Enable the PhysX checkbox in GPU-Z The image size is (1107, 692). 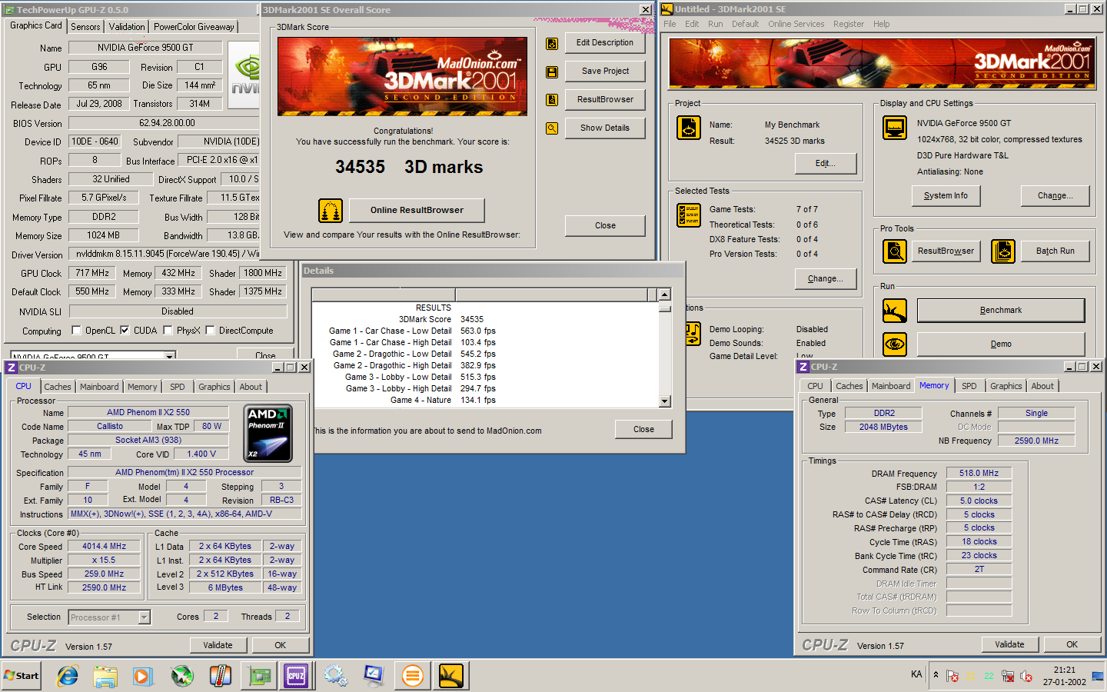(168, 331)
